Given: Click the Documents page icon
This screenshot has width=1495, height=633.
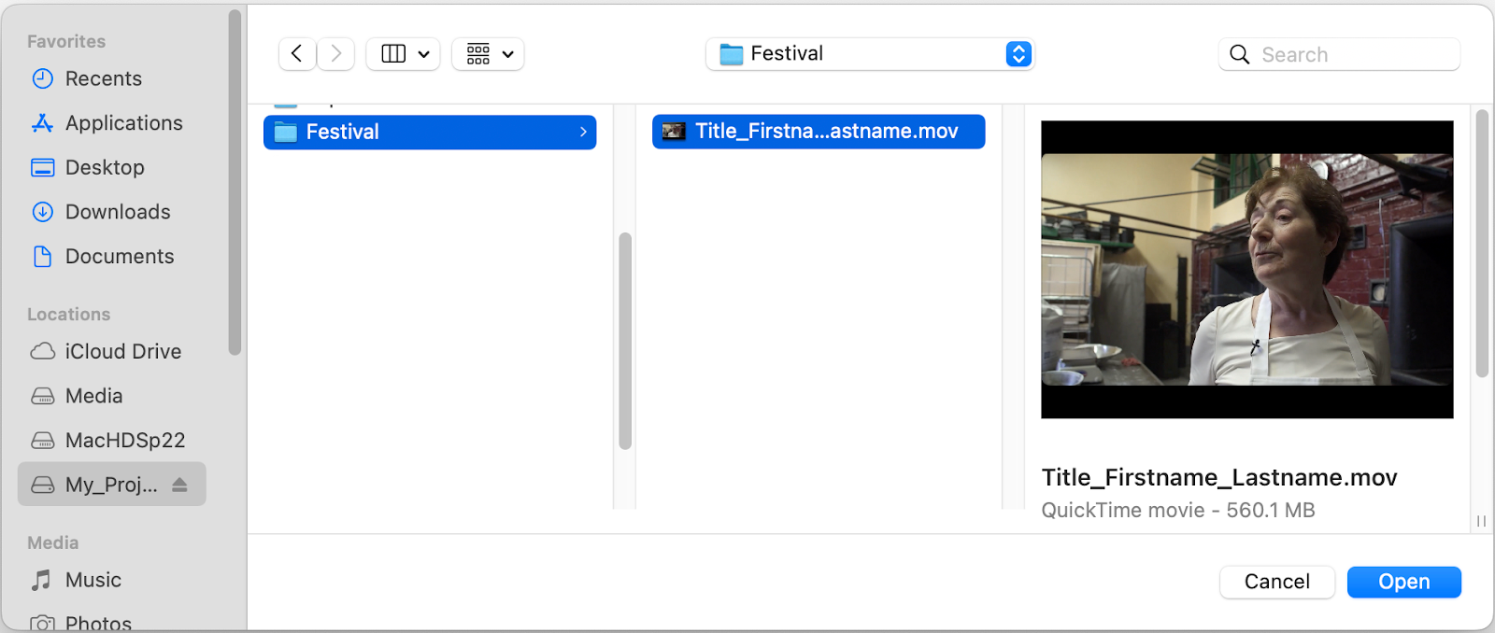Looking at the screenshot, I should click(42, 256).
